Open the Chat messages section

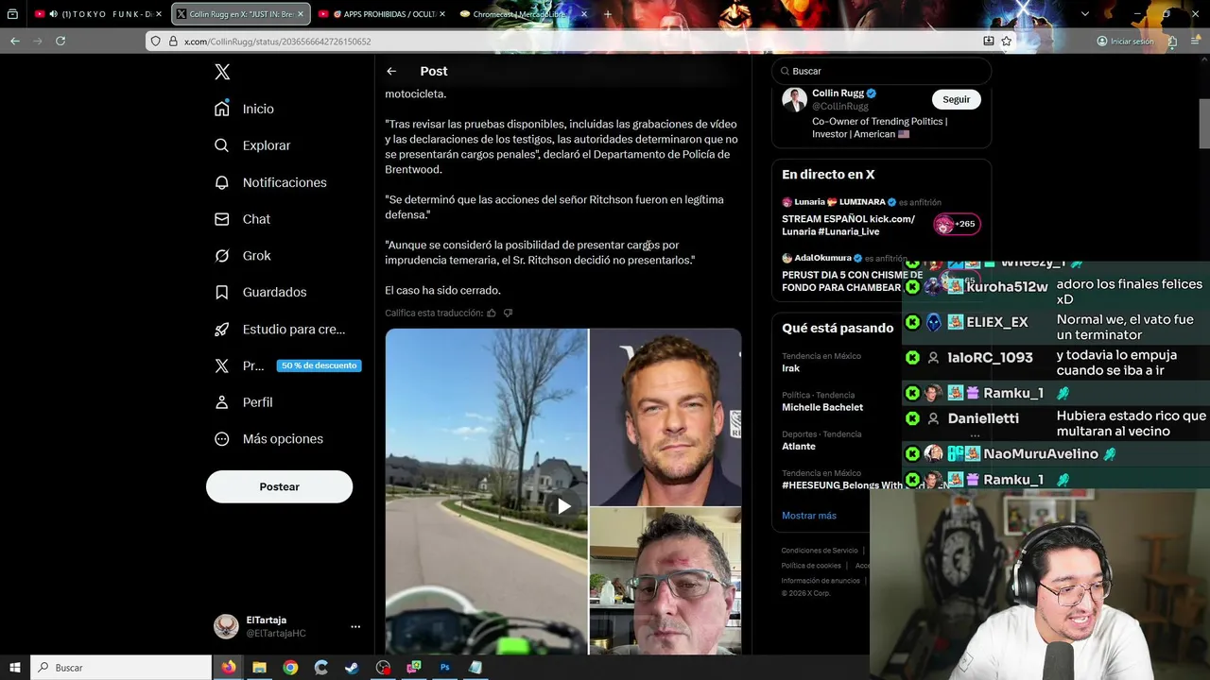242,219
